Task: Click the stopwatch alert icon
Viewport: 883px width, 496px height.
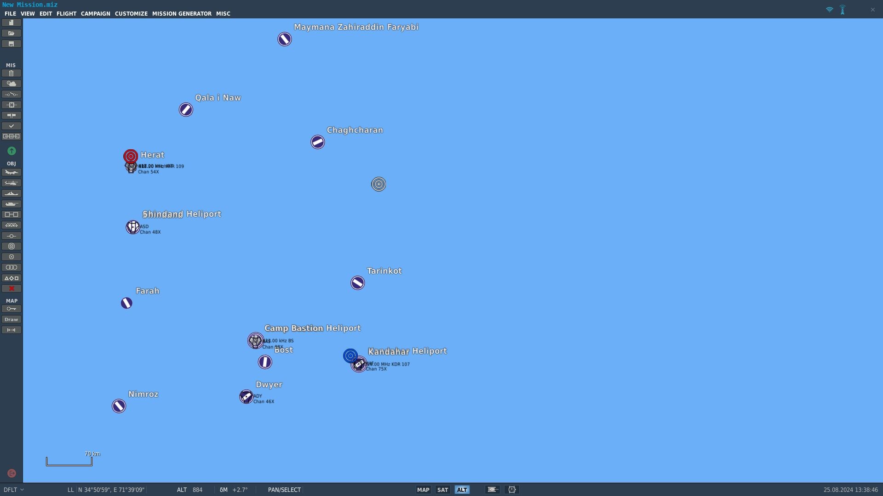Action: click(512, 490)
